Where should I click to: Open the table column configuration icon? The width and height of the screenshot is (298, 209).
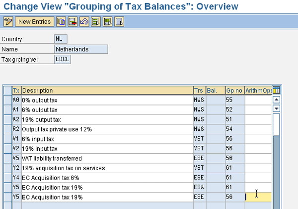(277, 90)
